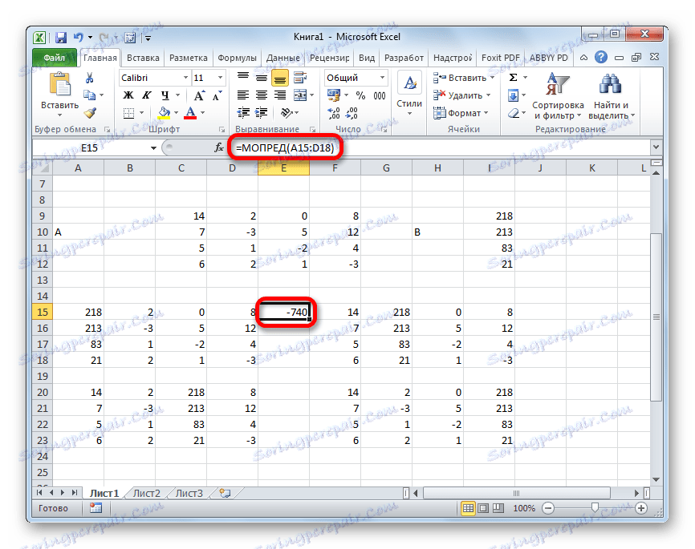Expand the formula bar chevron

click(x=656, y=147)
